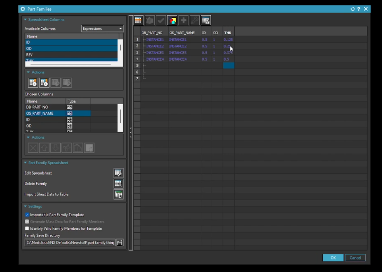Select OD row in Chosen Columns

[x=58, y=126]
